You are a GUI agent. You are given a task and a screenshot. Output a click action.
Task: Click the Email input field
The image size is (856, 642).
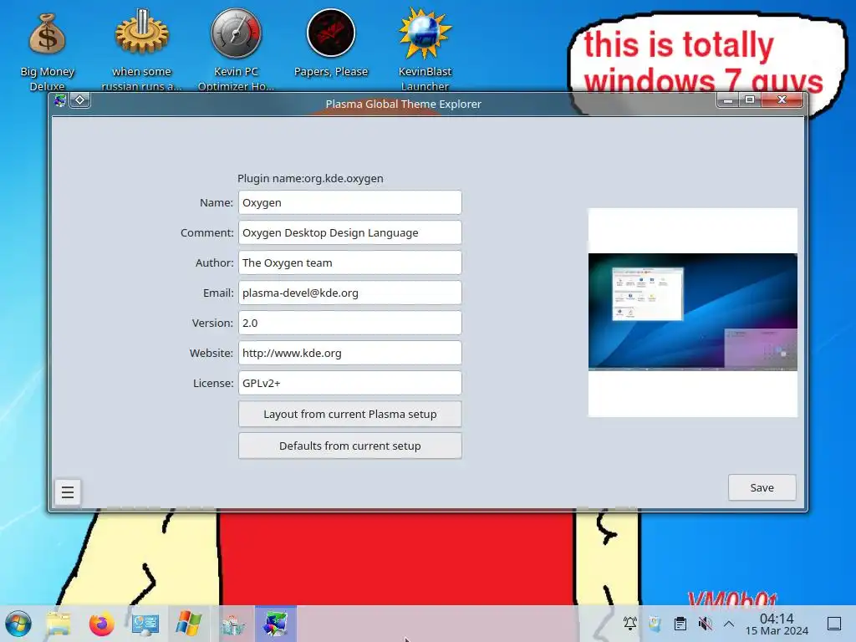click(350, 293)
